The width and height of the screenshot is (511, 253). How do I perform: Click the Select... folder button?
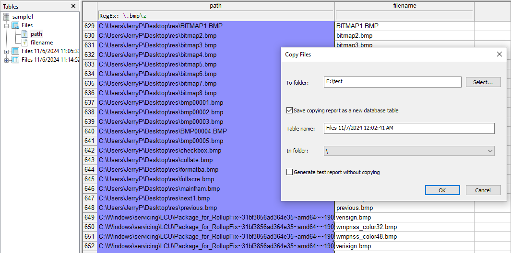pos(483,82)
